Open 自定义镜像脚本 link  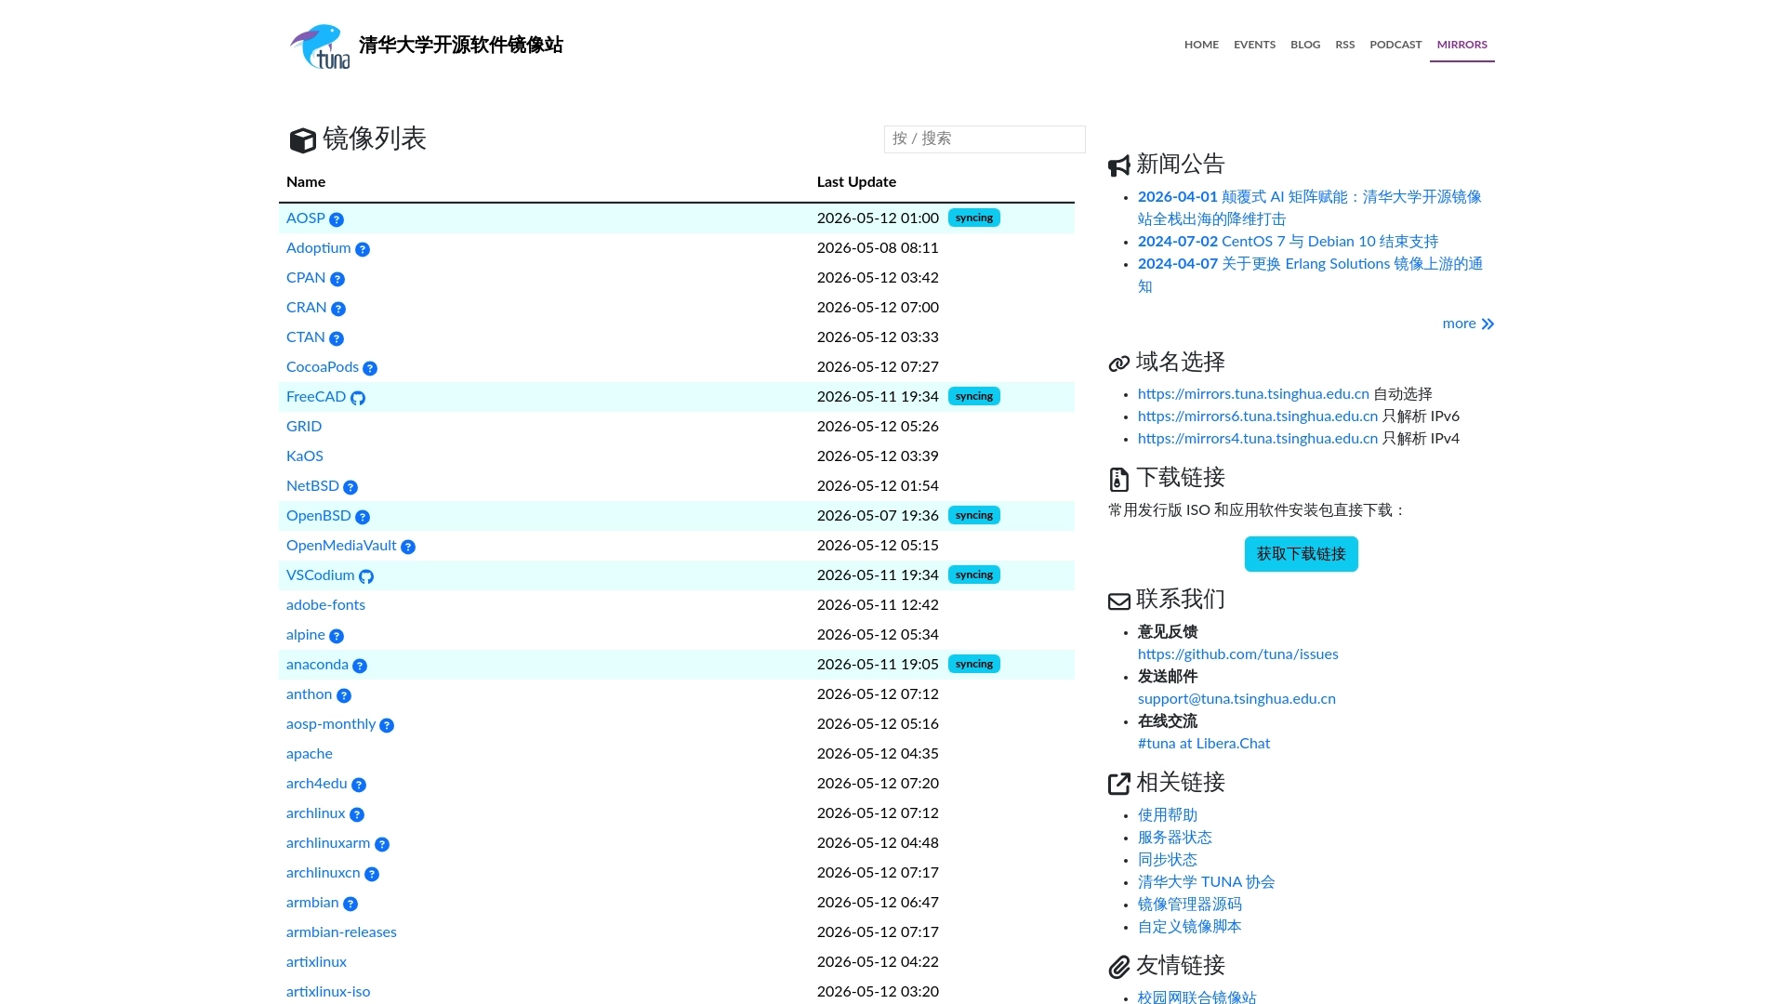pos(1190,927)
